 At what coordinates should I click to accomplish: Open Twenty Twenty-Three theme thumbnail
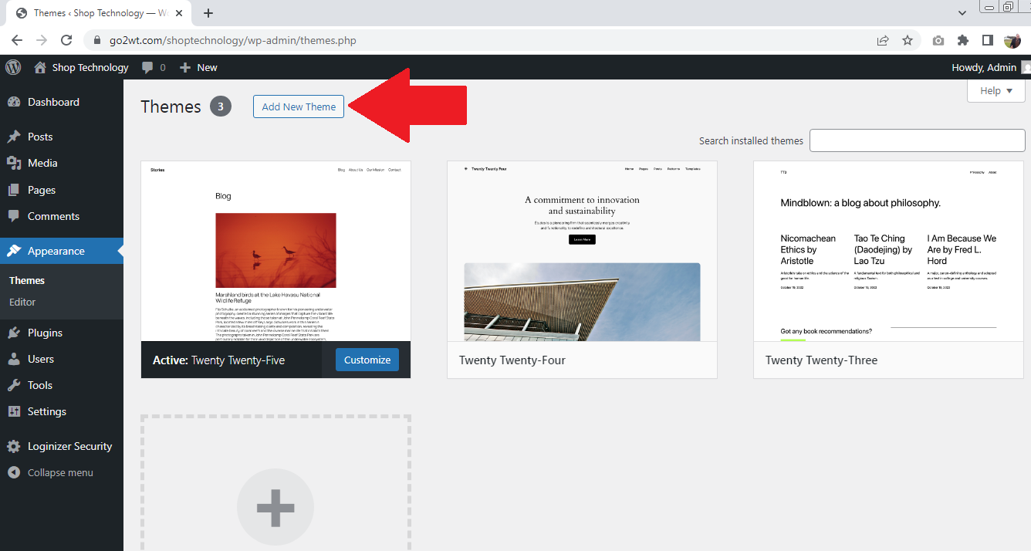(x=888, y=251)
